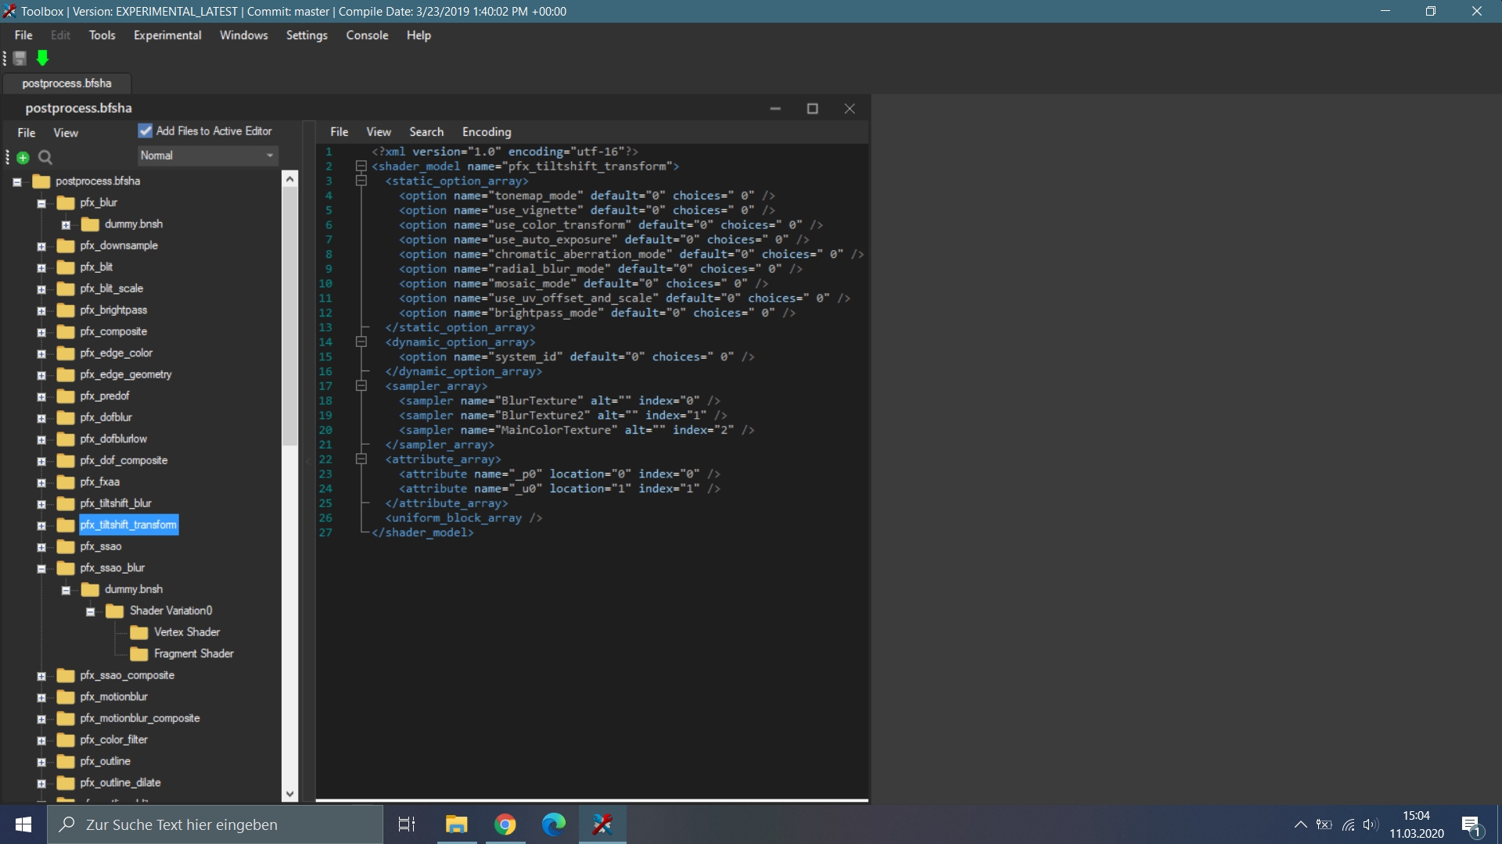This screenshot has width=1502, height=844.
Task: Select pfx_tiltshift_blur in the tree
Action: coord(116,503)
